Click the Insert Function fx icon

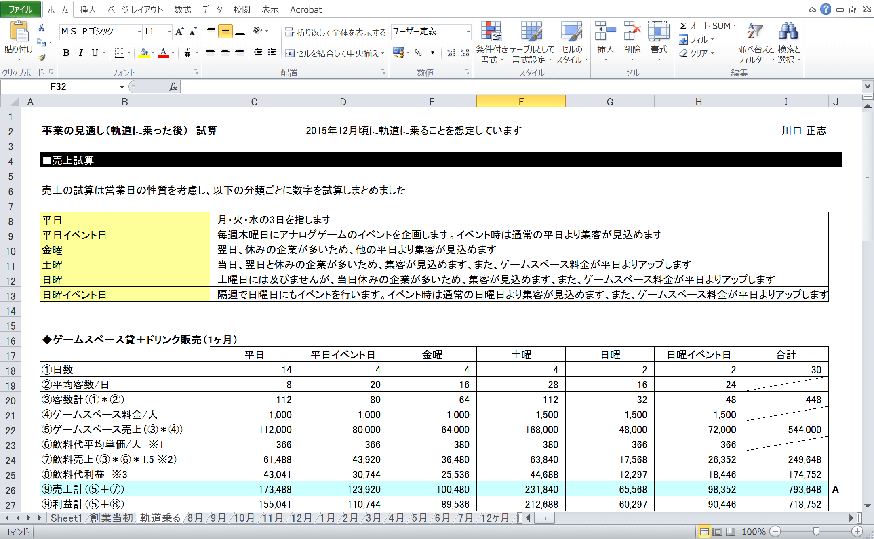(x=173, y=86)
